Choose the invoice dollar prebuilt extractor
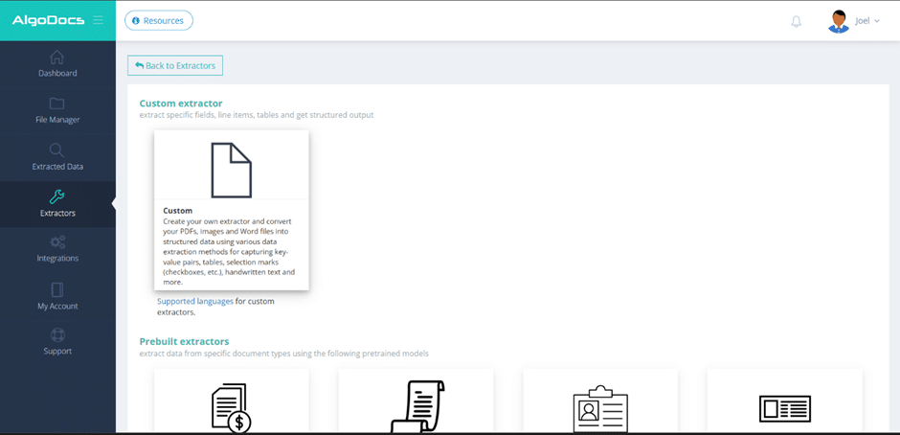The width and height of the screenshot is (900, 435). [x=232, y=407]
